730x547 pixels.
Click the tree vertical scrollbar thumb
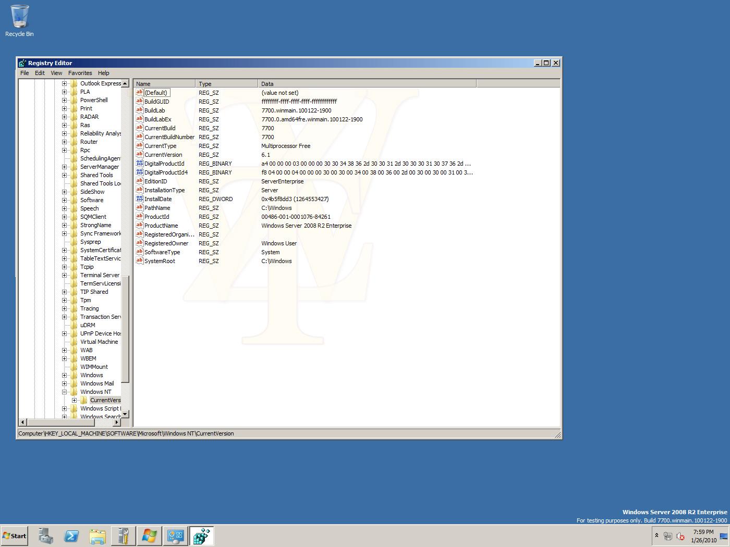pos(125,328)
